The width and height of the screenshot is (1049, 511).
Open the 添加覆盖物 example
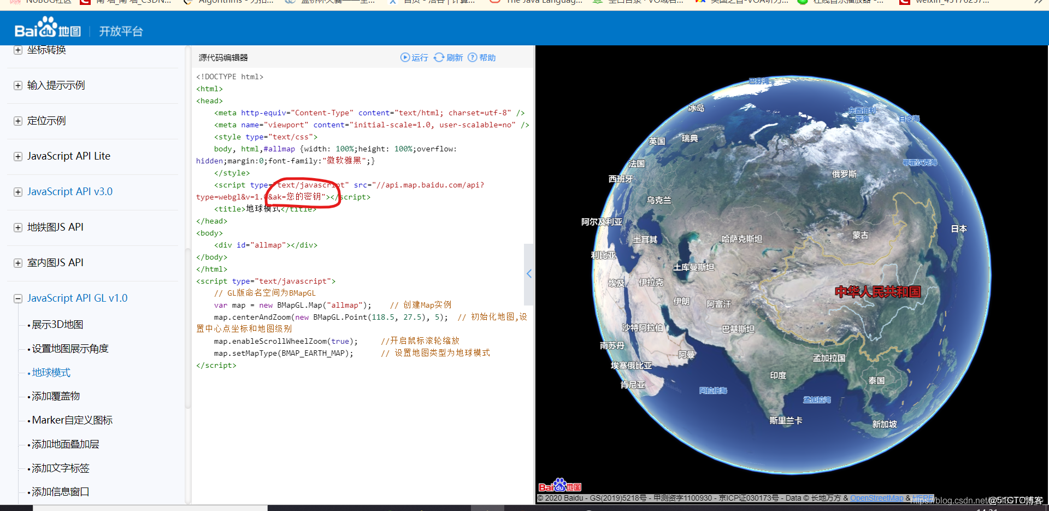pos(56,396)
